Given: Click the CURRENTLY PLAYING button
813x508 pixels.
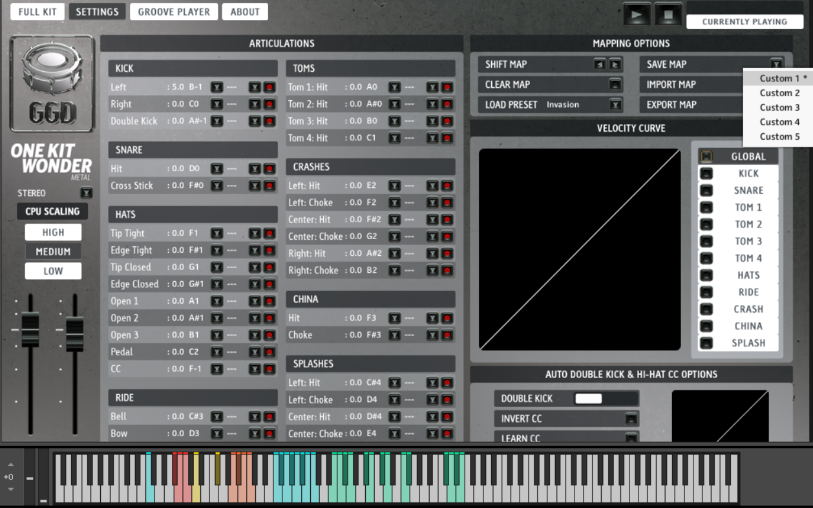Looking at the screenshot, I should tap(744, 21).
